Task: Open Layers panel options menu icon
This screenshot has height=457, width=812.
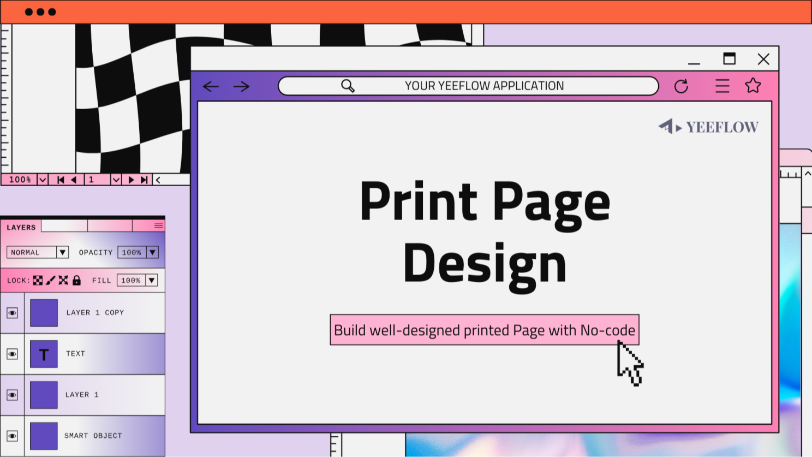Action: (158, 225)
